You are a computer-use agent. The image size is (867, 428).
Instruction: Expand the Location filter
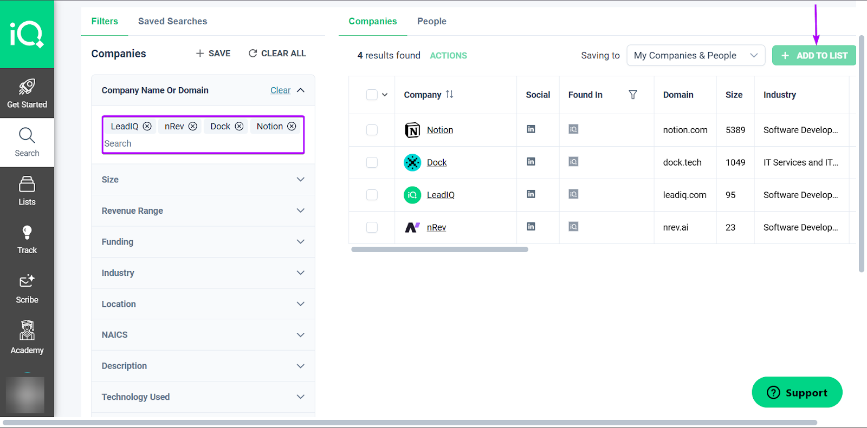(203, 304)
